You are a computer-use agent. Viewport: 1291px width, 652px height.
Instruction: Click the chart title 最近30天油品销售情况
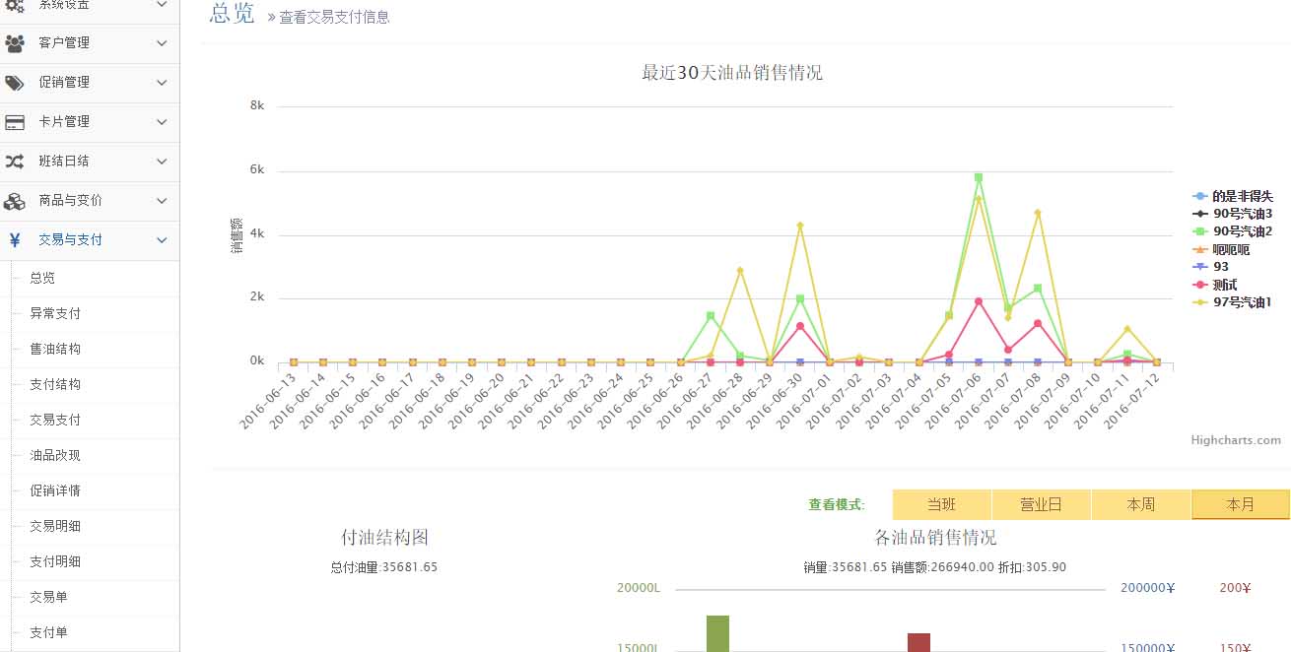point(732,73)
